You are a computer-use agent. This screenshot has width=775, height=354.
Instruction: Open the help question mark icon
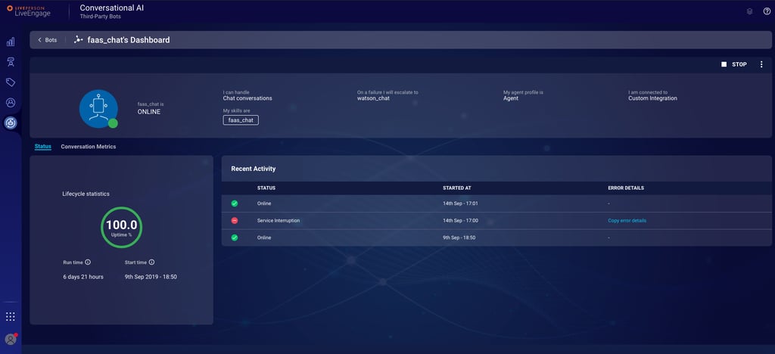(x=767, y=11)
